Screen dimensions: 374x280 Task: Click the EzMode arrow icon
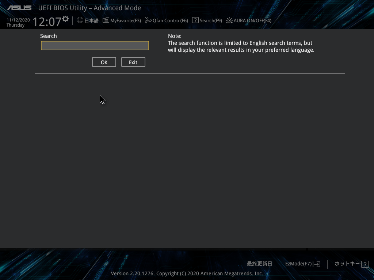317,264
